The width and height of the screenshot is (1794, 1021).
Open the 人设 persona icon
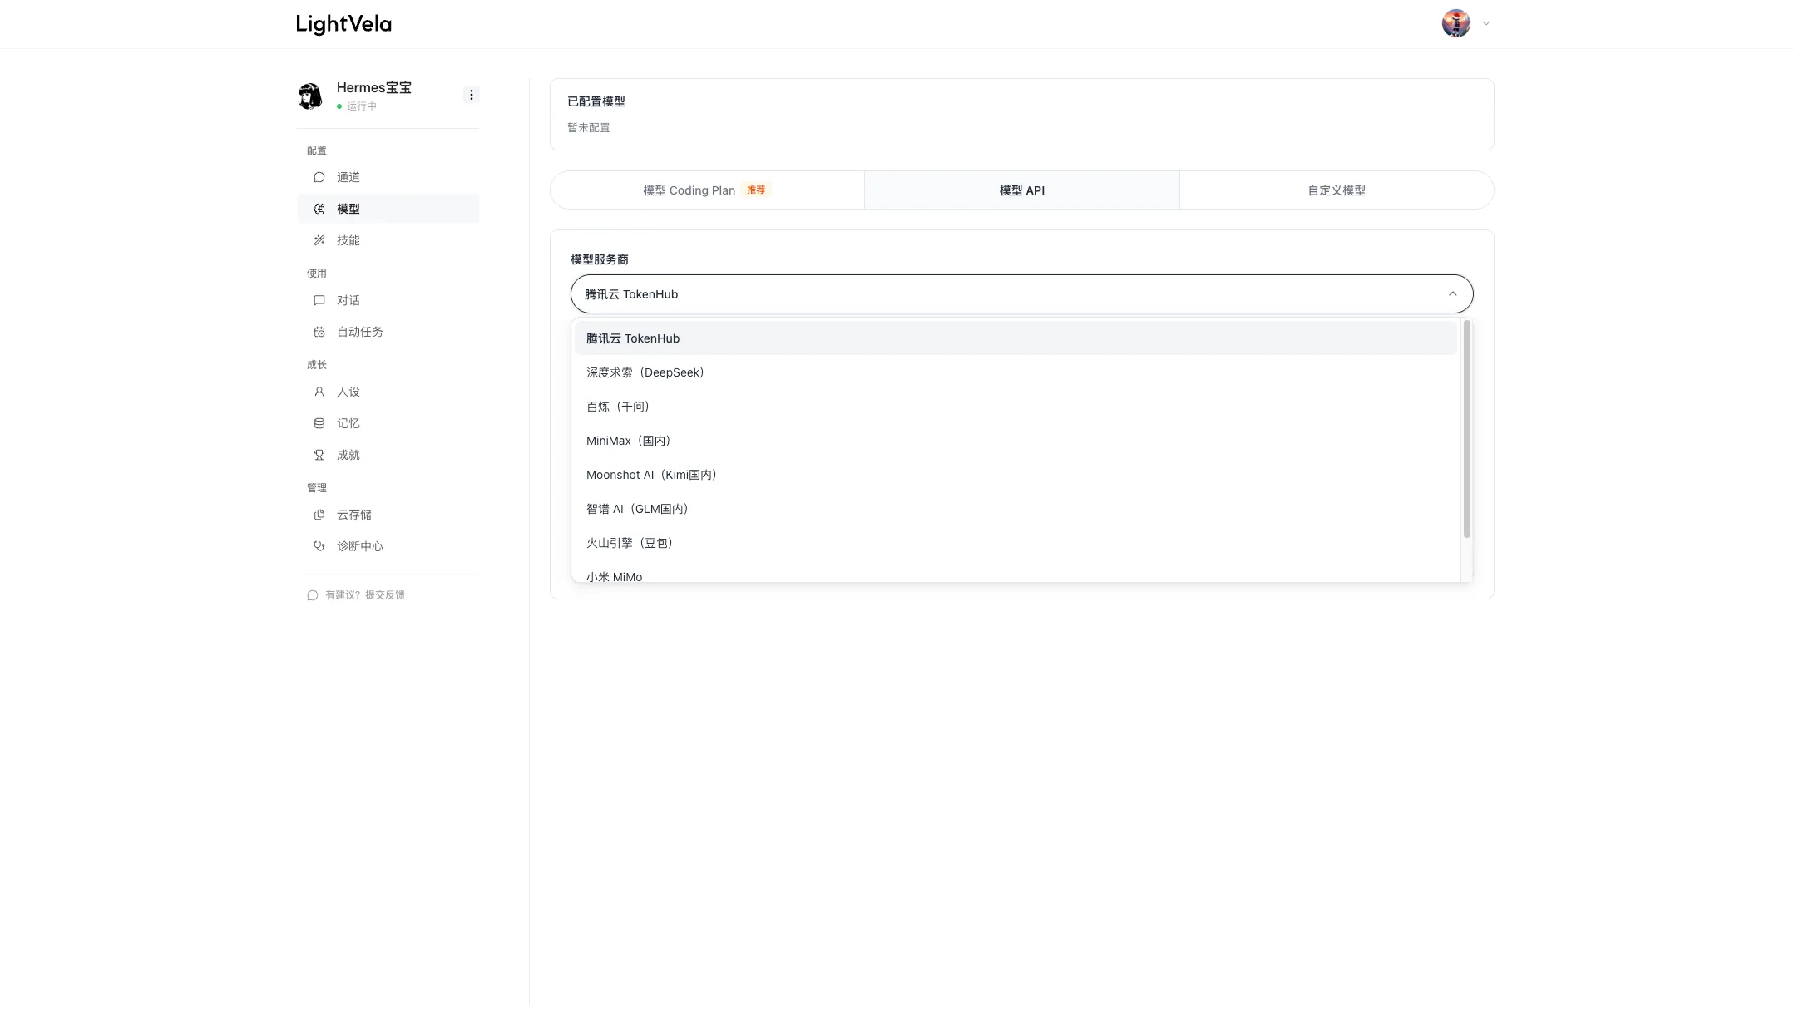pos(319,392)
